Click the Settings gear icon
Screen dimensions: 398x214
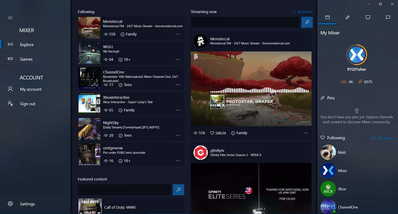coord(10,204)
